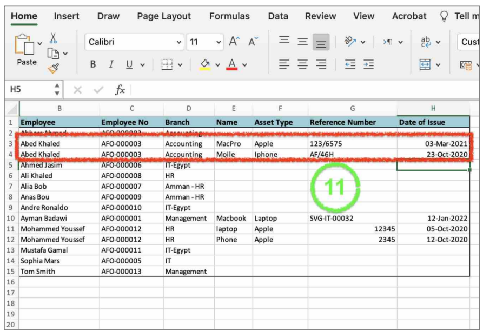This screenshot has width=483, height=331.
Task: Increase font size with the larger A icon
Action: pos(234,42)
